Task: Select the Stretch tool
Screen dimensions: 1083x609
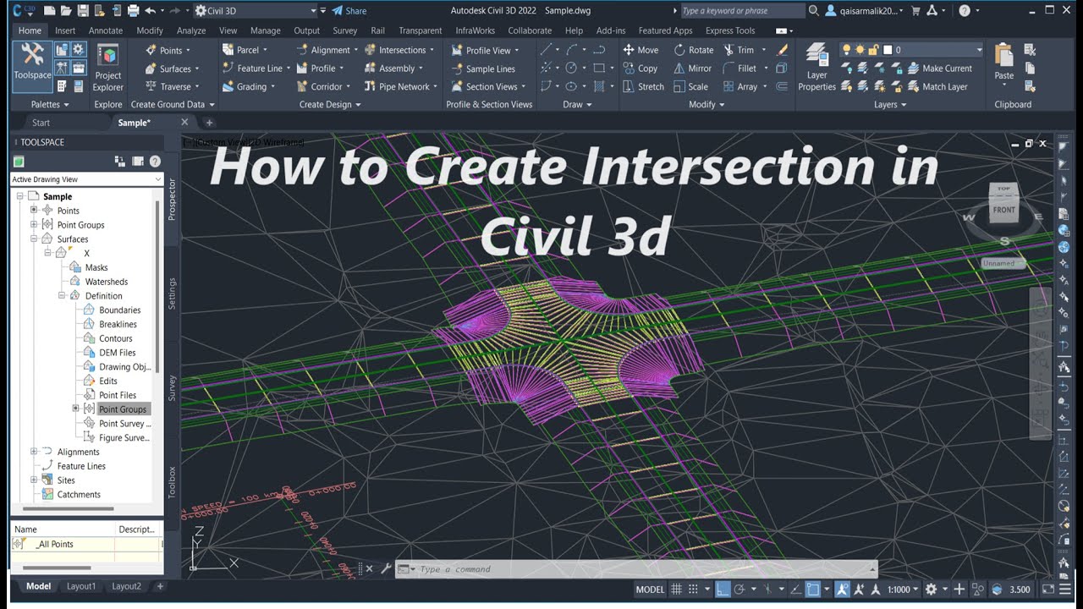Action: point(643,86)
